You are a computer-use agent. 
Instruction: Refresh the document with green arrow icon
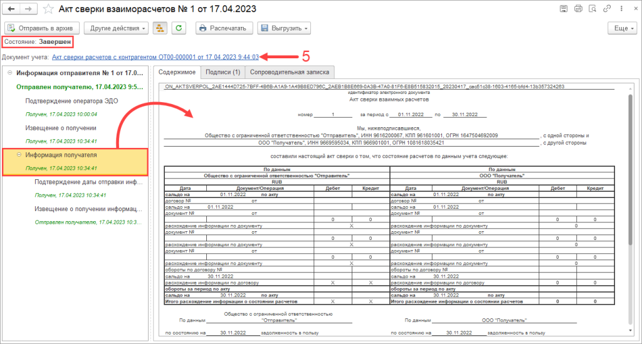(x=179, y=28)
